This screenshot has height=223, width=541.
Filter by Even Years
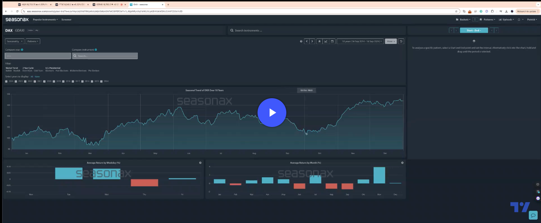27,70
